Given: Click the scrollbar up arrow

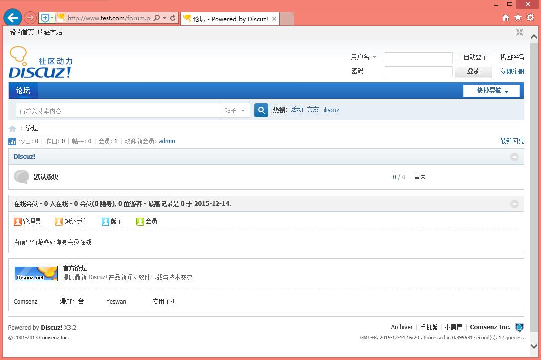Looking at the screenshot, I should (534, 36).
